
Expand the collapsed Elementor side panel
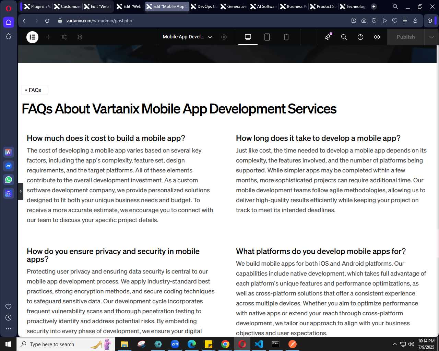click(21, 191)
